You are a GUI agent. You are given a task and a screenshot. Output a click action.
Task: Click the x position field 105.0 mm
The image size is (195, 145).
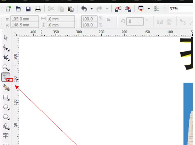pos(25,19)
